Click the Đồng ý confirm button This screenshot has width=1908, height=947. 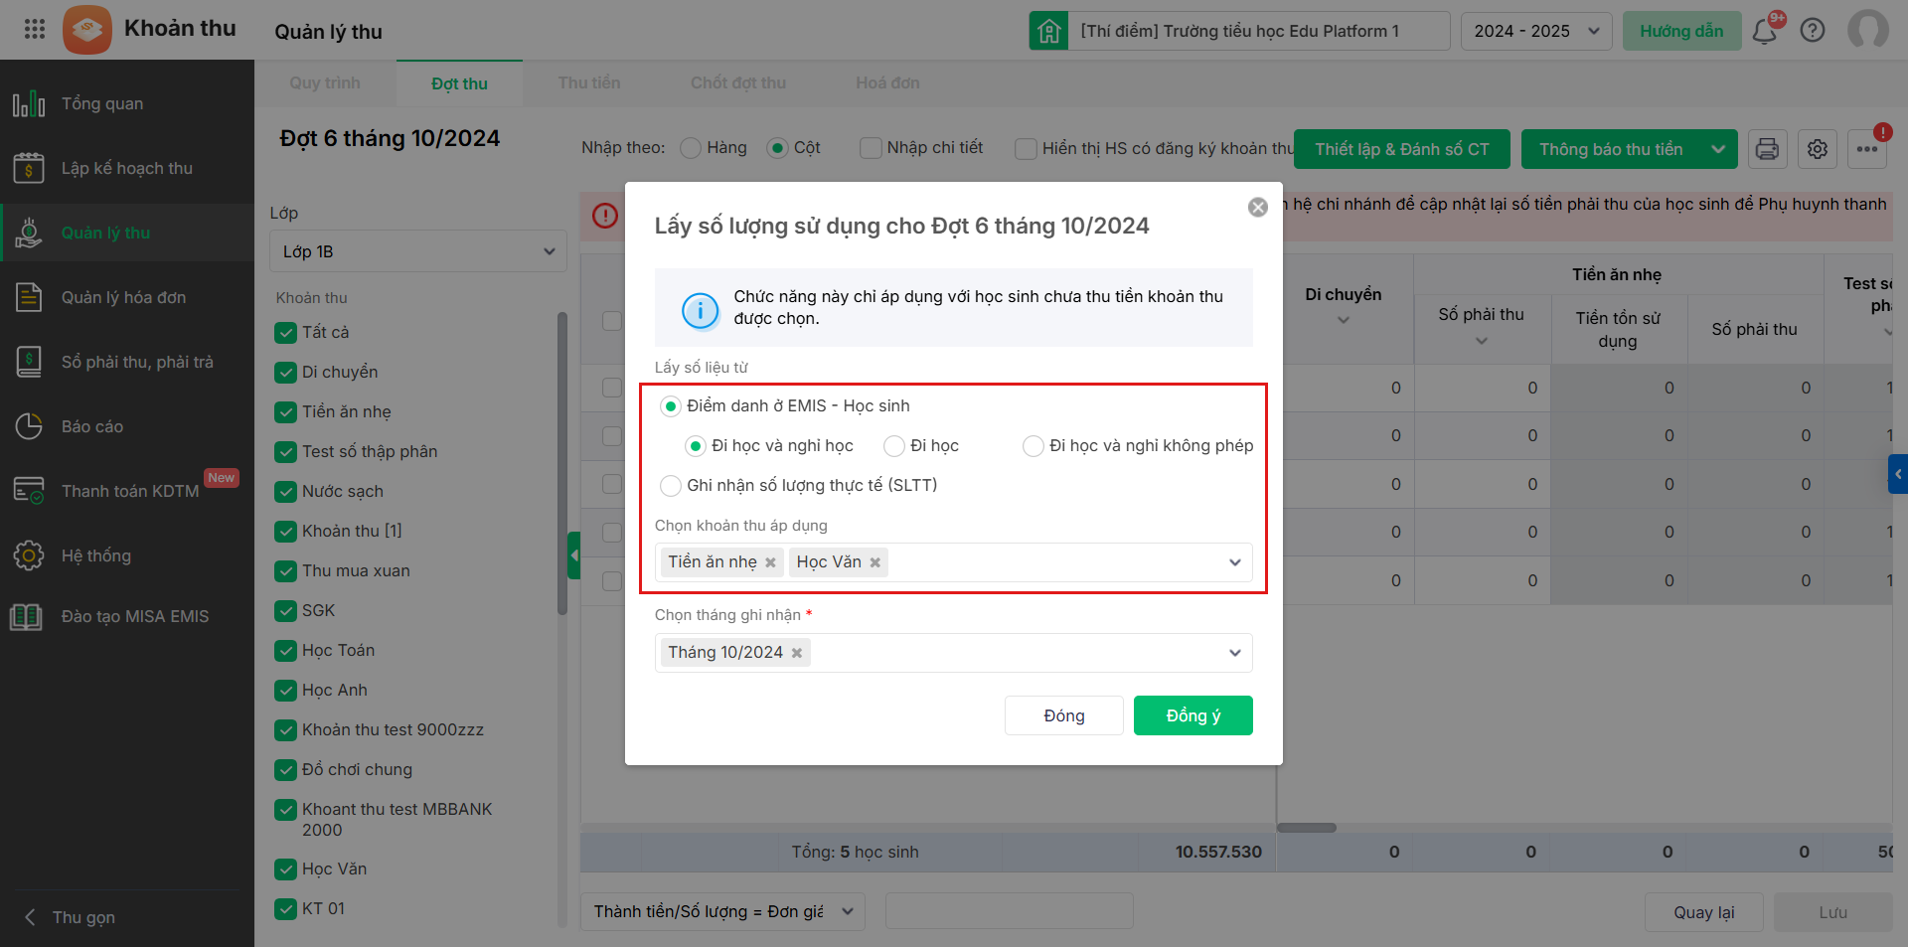tap(1192, 715)
